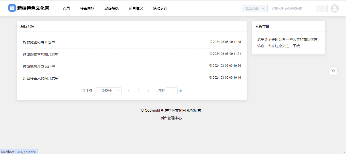346x154 pixels.
Task: Go to next page arrow in pagination
Action: pos(148,91)
